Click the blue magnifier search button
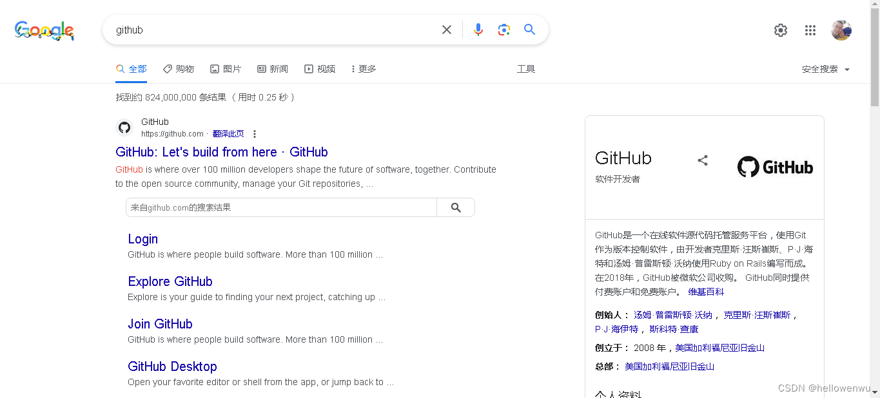 click(530, 30)
